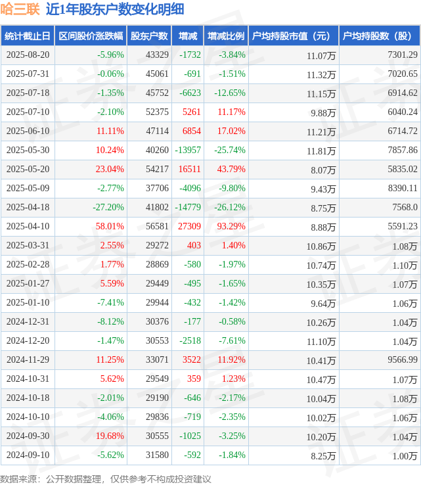421x485 pixels.
Task: Click the date cell 2025-01-10
Action: (x=28, y=302)
